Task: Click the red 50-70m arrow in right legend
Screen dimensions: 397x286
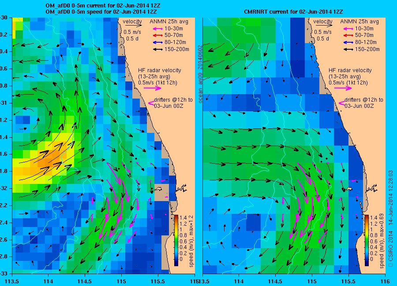Action: click(x=348, y=36)
